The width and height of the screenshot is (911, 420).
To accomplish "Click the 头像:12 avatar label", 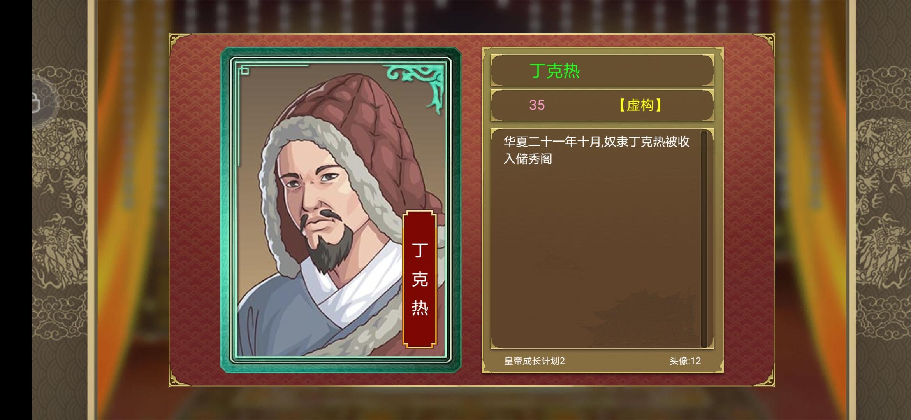I will (x=685, y=361).
